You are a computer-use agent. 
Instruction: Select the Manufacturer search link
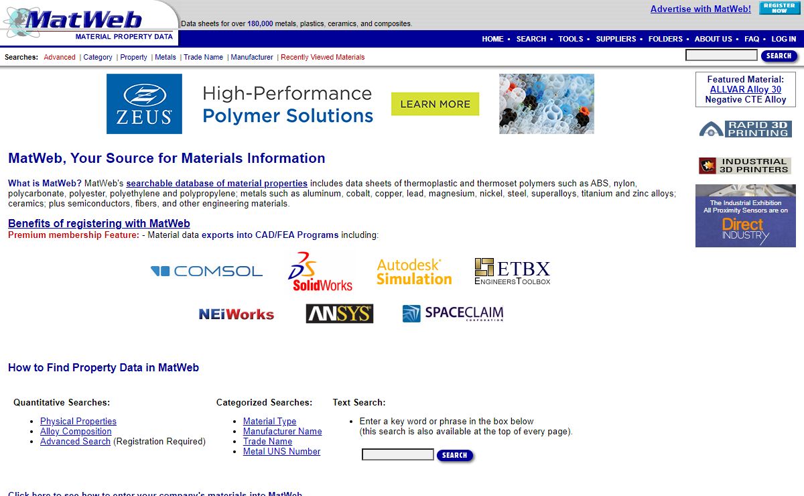click(x=252, y=57)
